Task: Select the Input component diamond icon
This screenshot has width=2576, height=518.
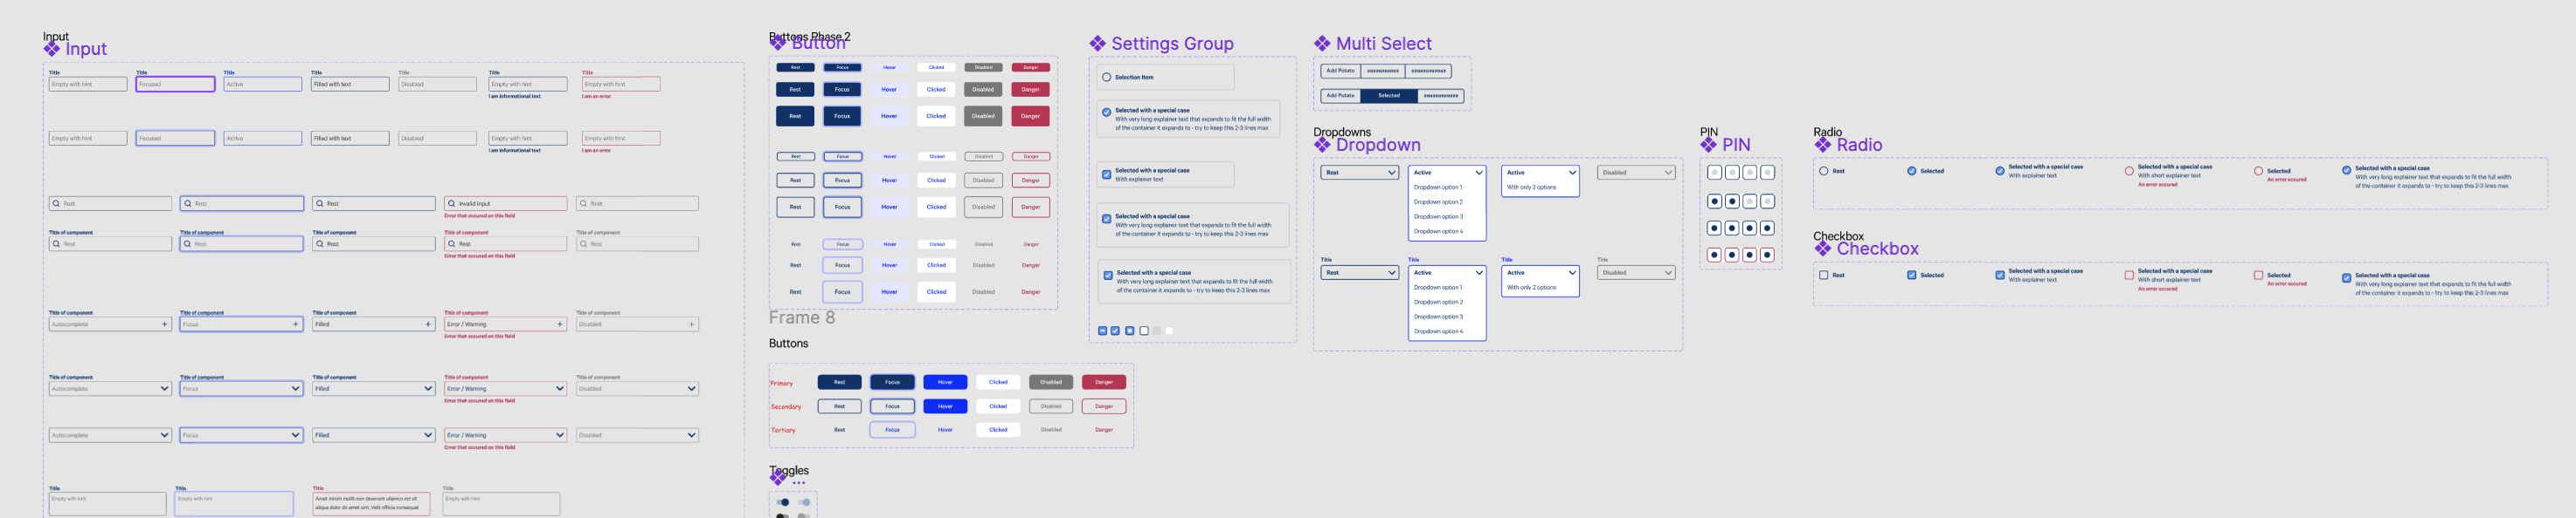Action: [x=52, y=49]
